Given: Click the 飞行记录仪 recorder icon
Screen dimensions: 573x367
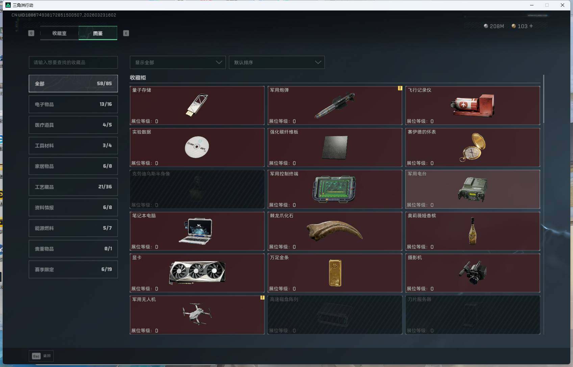Looking at the screenshot, I should (x=473, y=105).
